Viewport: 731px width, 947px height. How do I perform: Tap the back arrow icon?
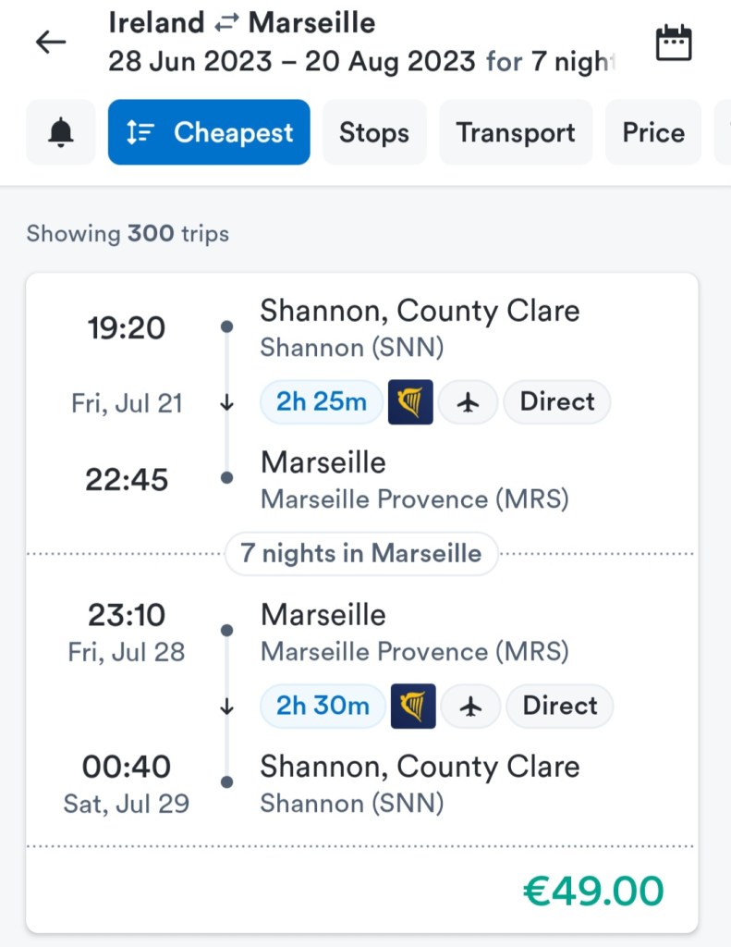(x=51, y=43)
